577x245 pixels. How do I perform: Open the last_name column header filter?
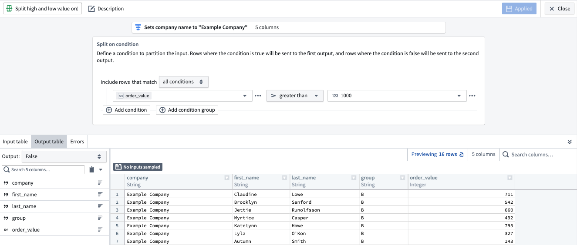pyautogui.click(x=354, y=178)
